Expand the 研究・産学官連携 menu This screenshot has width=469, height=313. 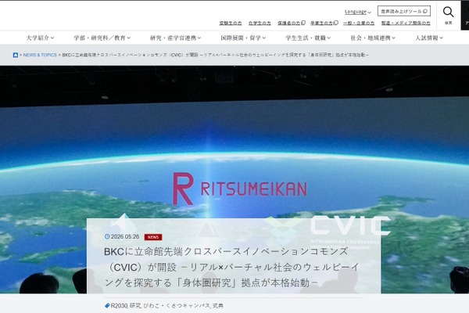pos(175,38)
